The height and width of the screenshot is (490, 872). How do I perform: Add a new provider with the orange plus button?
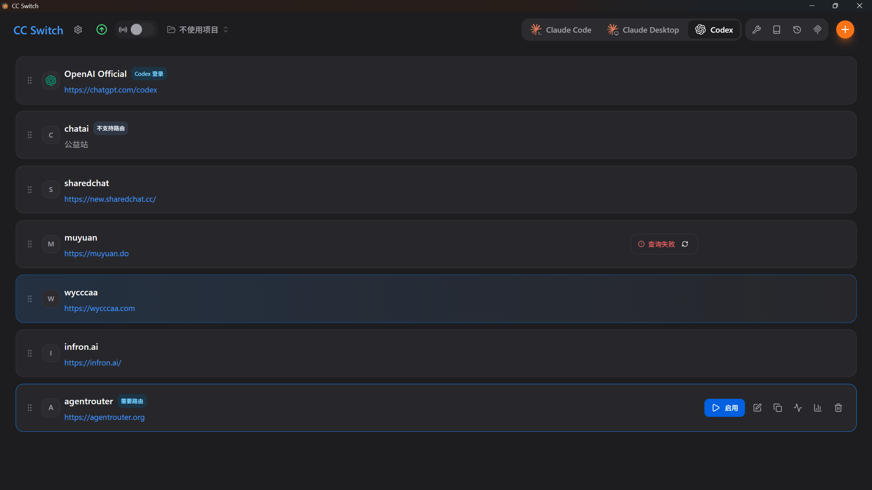click(845, 30)
